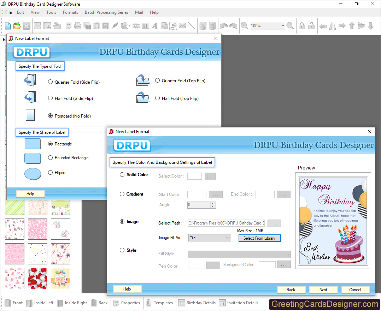Viewport: 381px width, 311px height.
Task: Select the Line drawing tool icon
Action: [192, 26]
